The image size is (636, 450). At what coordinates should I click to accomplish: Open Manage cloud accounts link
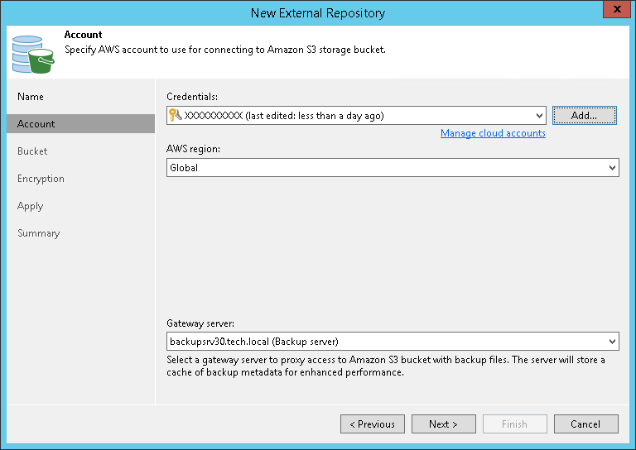[x=493, y=133]
